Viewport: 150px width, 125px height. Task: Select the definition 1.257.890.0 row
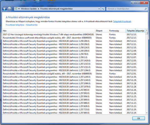73,100
